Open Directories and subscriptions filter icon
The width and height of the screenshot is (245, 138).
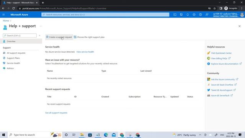181,15
